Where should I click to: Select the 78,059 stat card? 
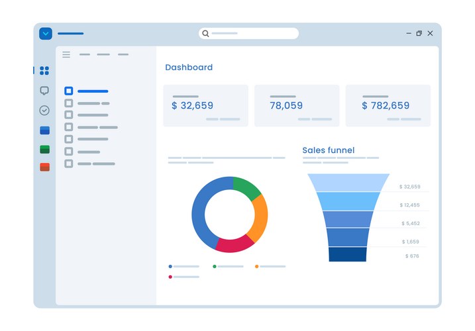[296, 105]
